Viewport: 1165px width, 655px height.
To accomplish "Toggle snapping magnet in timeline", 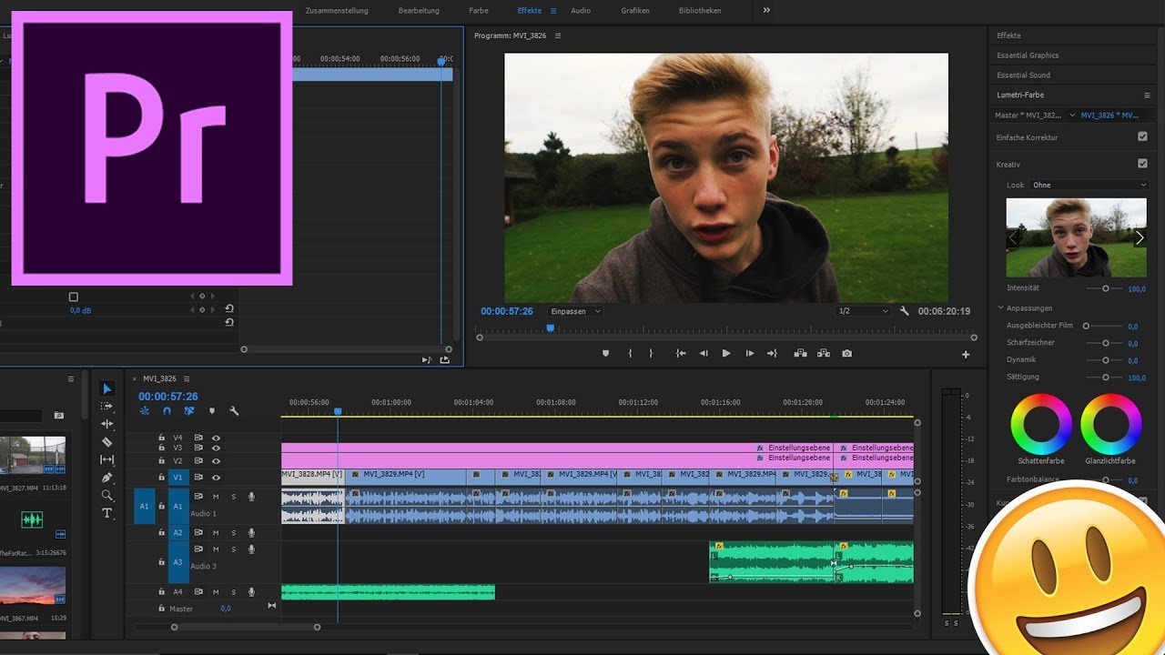I will pyautogui.click(x=167, y=411).
